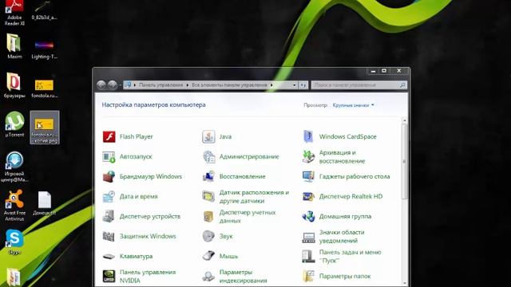Screen dimensions: 511x287
Task: Open the Параметры папок link text
Action: coord(345,277)
